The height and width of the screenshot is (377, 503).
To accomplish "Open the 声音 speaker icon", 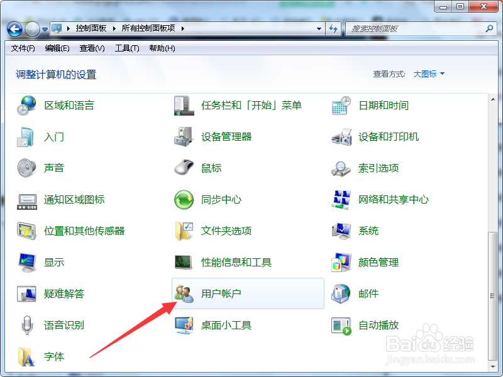I will tap(26, 168).
